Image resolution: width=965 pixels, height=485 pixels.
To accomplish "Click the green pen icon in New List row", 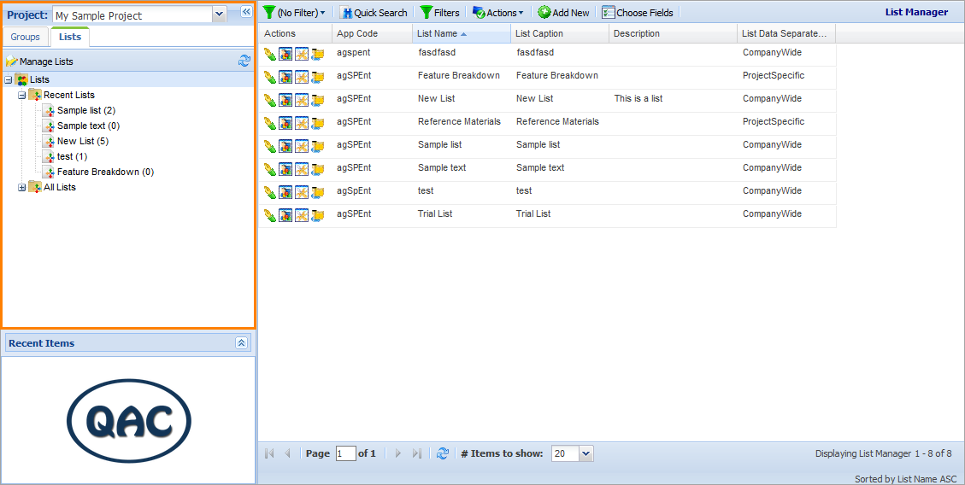I will 269,100.
